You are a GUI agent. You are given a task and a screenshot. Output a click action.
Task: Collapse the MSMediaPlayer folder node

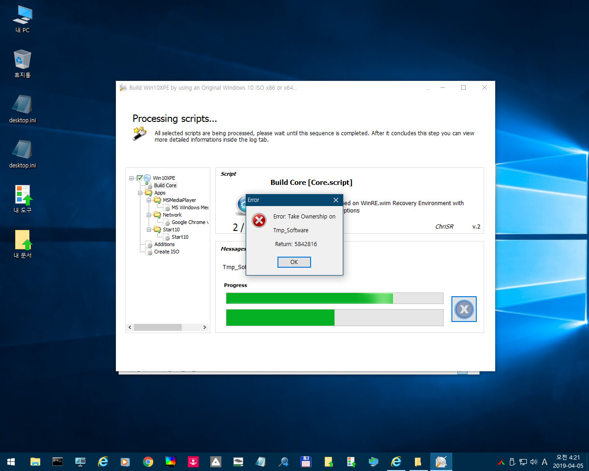click(149, 200)
